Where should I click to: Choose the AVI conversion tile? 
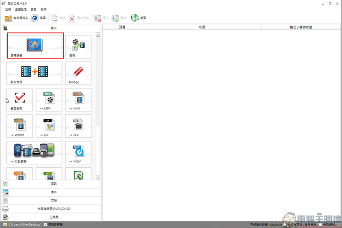tap(49, 174)
